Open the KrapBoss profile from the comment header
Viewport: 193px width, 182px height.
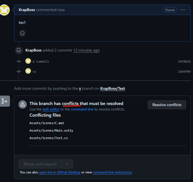pos(27,10)
